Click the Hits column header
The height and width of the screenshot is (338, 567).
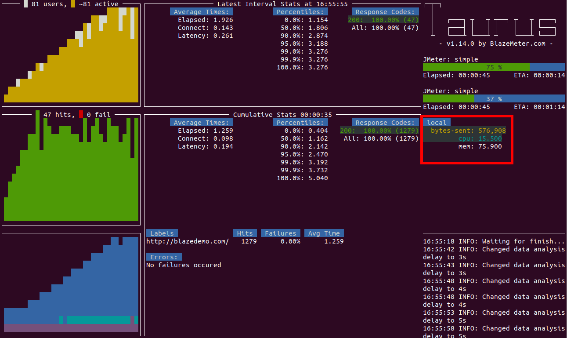(x=245, y=233)
